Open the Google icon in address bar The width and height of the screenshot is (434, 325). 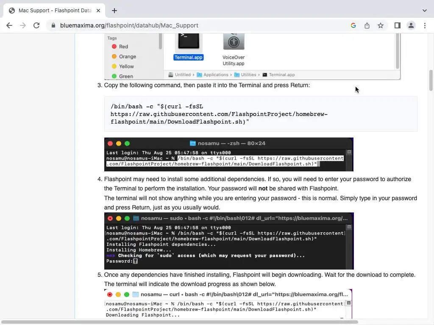353,25
